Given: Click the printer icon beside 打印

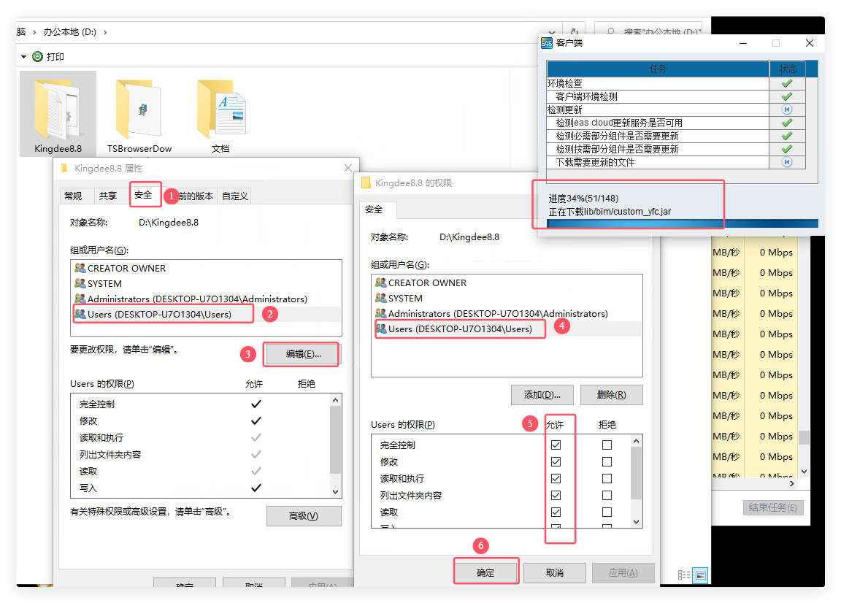Looking at the screenshot, I should click(x=37, y=56).
